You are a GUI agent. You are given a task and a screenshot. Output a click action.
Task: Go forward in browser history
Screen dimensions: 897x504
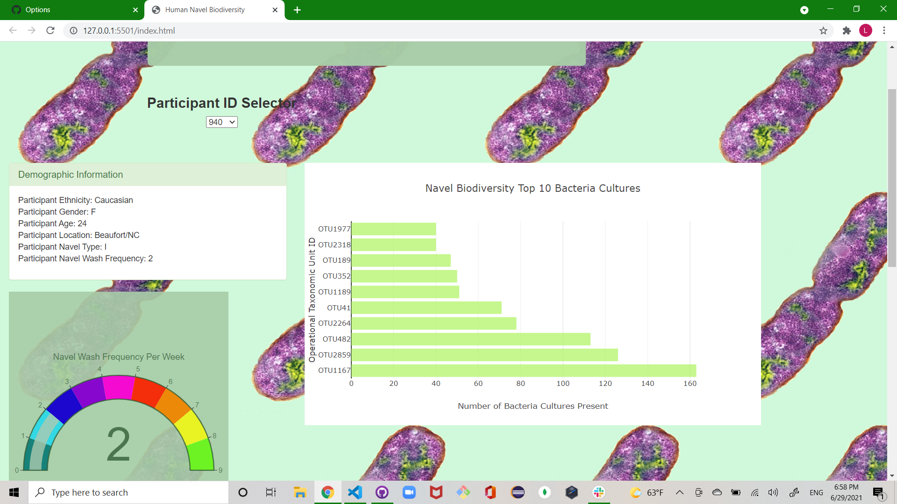tap(31, 30)
